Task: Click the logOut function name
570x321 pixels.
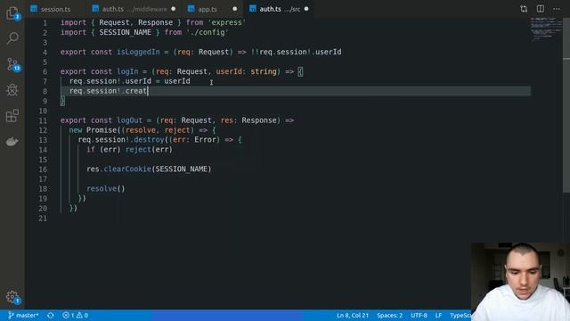Action: (x=130, y=120)
